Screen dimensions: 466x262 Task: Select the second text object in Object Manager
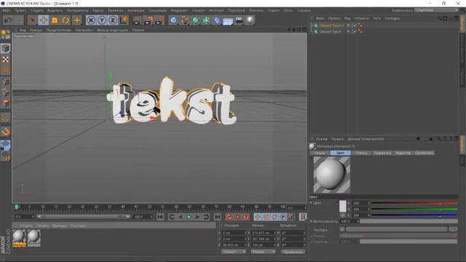click(330, 31)
